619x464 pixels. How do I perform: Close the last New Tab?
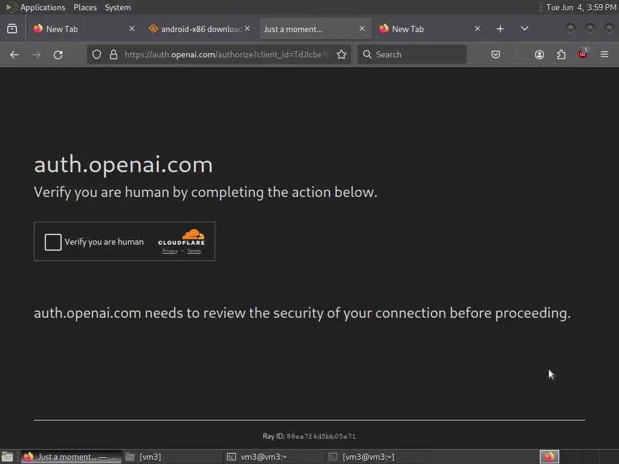click(478, 29)
